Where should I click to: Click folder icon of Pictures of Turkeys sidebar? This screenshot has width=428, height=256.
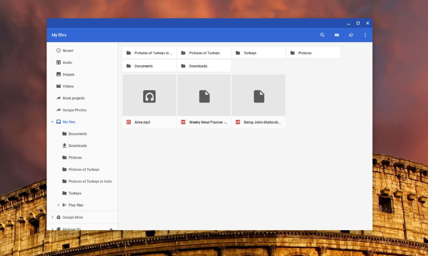tap(65, 169)
